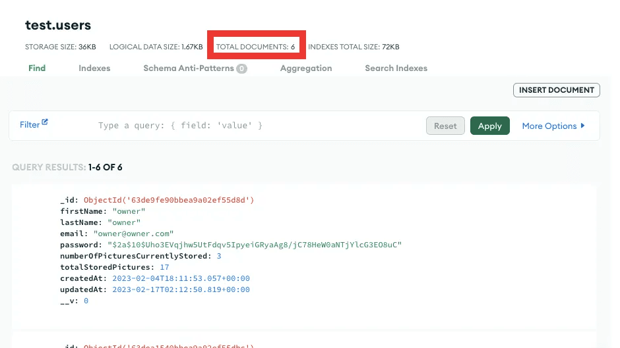
Task: Open the Search Indexes tab
Action: [x=396, y=68]
